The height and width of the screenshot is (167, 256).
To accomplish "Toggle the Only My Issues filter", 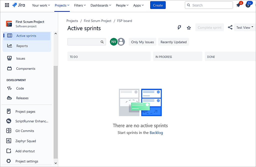I will pyautogui.click(x=142, y=42).
